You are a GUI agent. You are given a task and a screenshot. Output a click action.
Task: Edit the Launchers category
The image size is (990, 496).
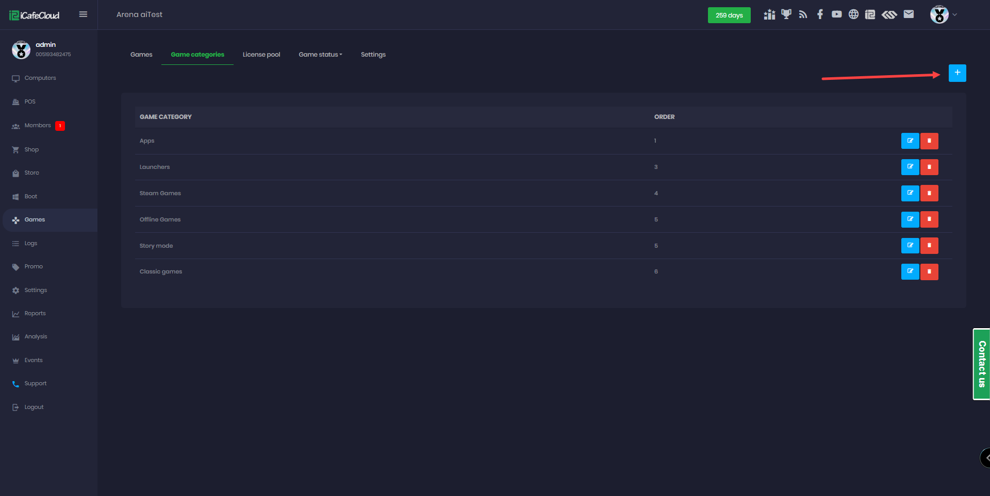tap(910, 167)
